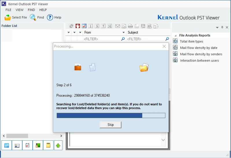The image size is (231, 158).
Task: Open the Notes yellow sticky icon
Action: coord(48,145)
